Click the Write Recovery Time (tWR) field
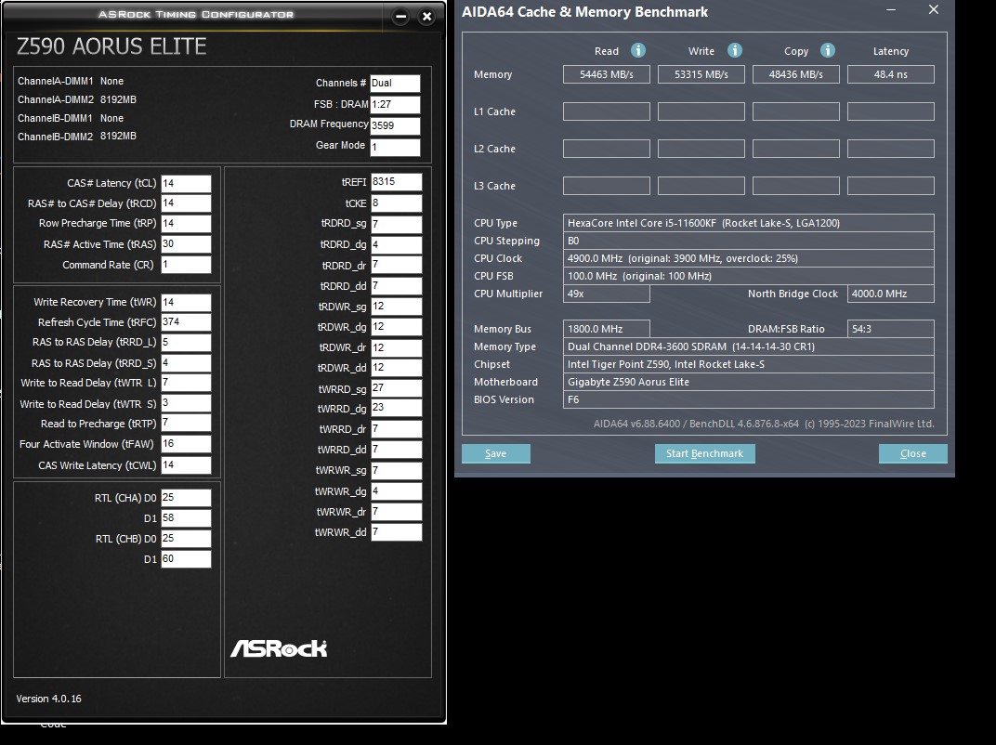This screenshot has height=745, width=996. (186, 302)
